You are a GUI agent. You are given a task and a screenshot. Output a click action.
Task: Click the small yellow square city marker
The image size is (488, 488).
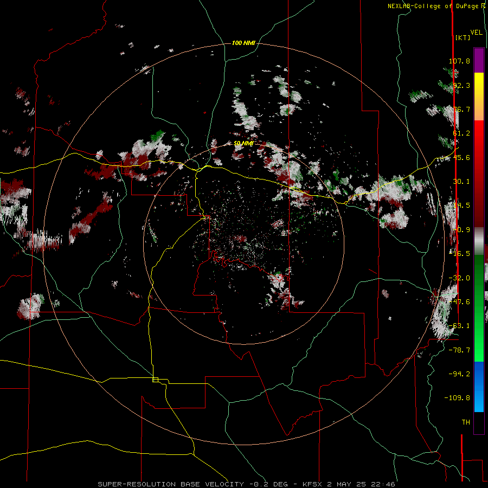(155, 380)
